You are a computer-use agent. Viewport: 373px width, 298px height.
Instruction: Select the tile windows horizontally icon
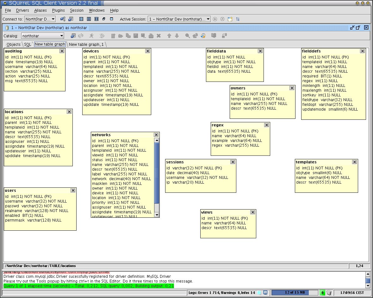coord(89,19)
